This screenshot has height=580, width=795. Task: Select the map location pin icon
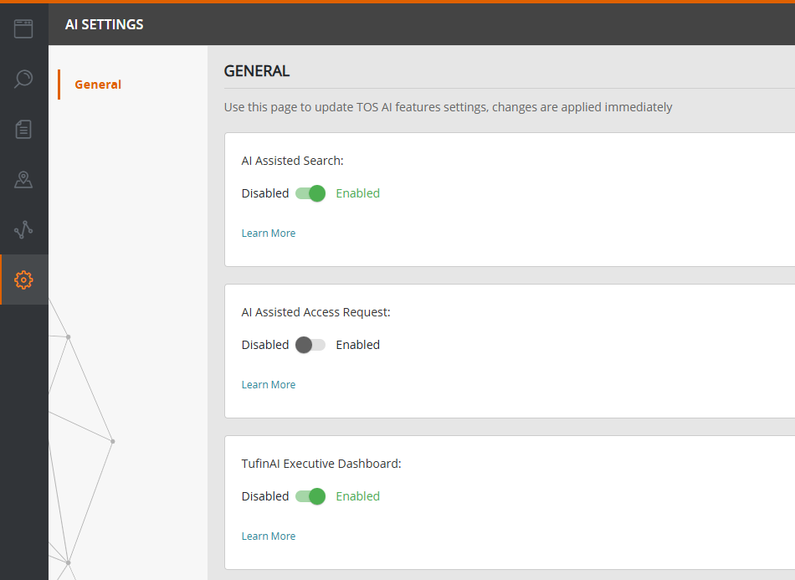tap(23, 179)
